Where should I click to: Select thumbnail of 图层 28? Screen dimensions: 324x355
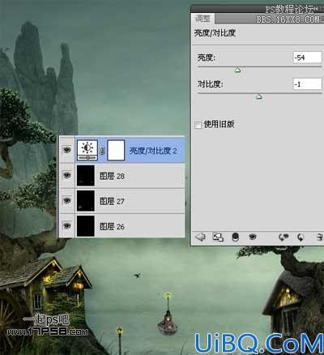86,176
